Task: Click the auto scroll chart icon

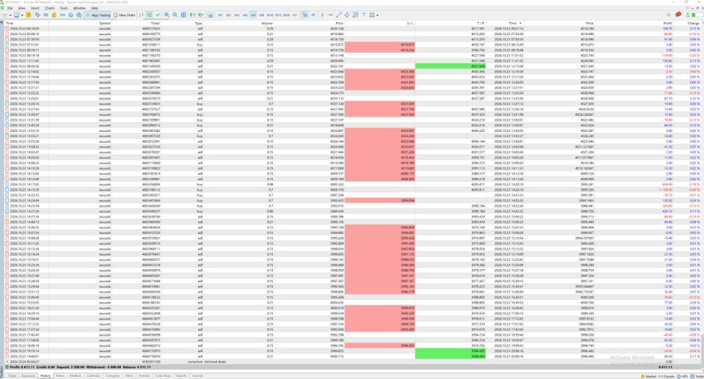Action: pyautogui.click(x=192, y=15)
